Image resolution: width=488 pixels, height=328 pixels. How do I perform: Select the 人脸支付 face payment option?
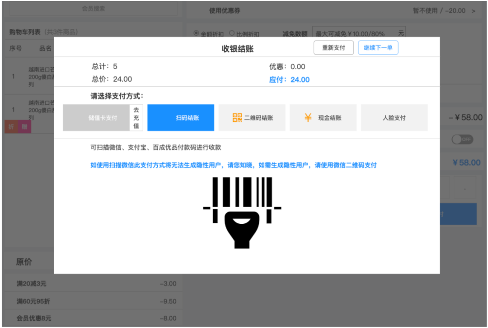394,117
